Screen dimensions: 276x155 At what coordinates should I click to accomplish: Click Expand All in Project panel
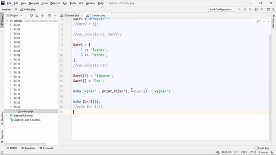click(x=37, y=15)
